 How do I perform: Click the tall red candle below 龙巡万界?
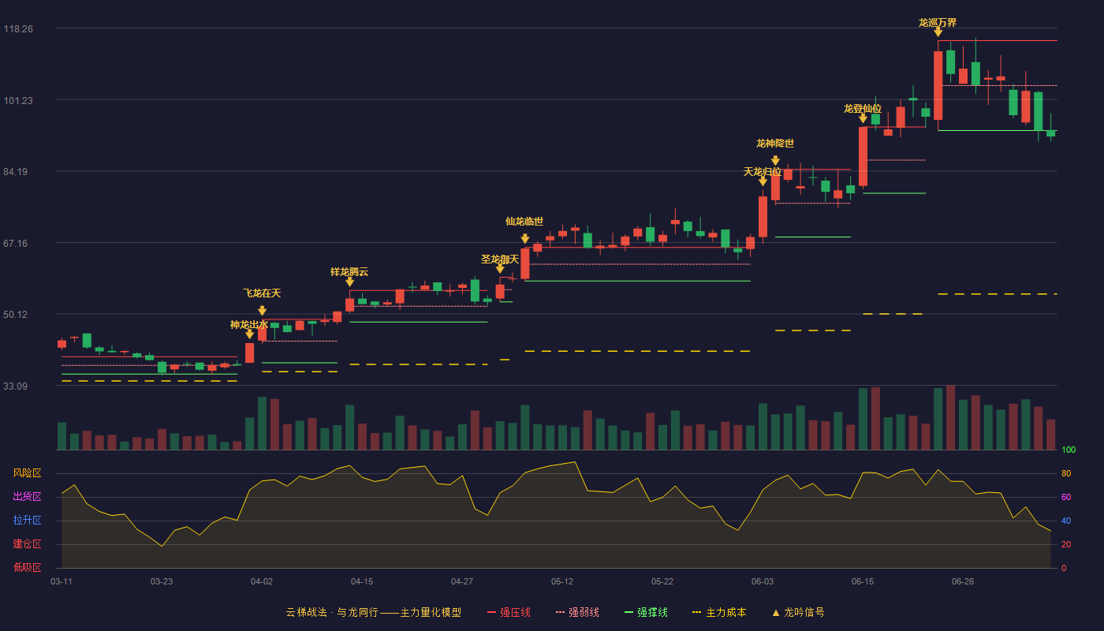click(938, 85)
